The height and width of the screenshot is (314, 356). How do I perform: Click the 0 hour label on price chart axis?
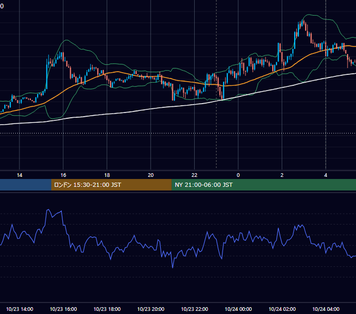pos(238,175)
